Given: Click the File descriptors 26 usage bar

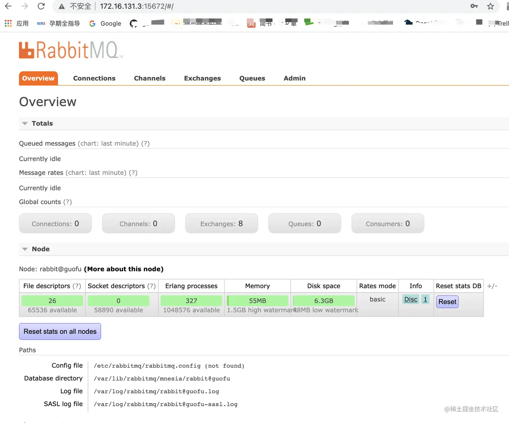Looking at the screenshot, I should (52, 301).
